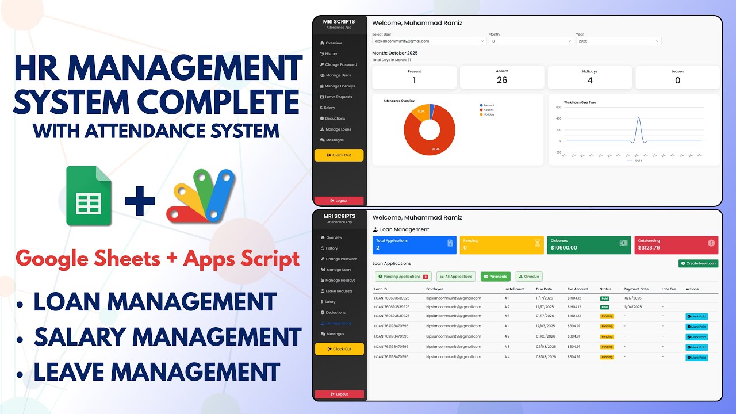The image size is (736, 414).
Task: Click Clock Out in Loan Management sidebar
Action: [339, 349]
